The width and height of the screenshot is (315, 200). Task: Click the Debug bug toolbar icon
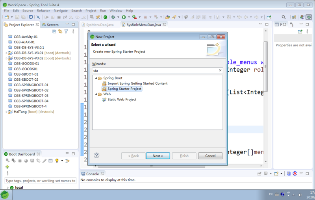point(113,17)
